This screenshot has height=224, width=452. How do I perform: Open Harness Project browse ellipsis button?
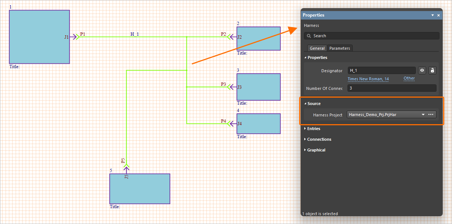tap(431, 115)
